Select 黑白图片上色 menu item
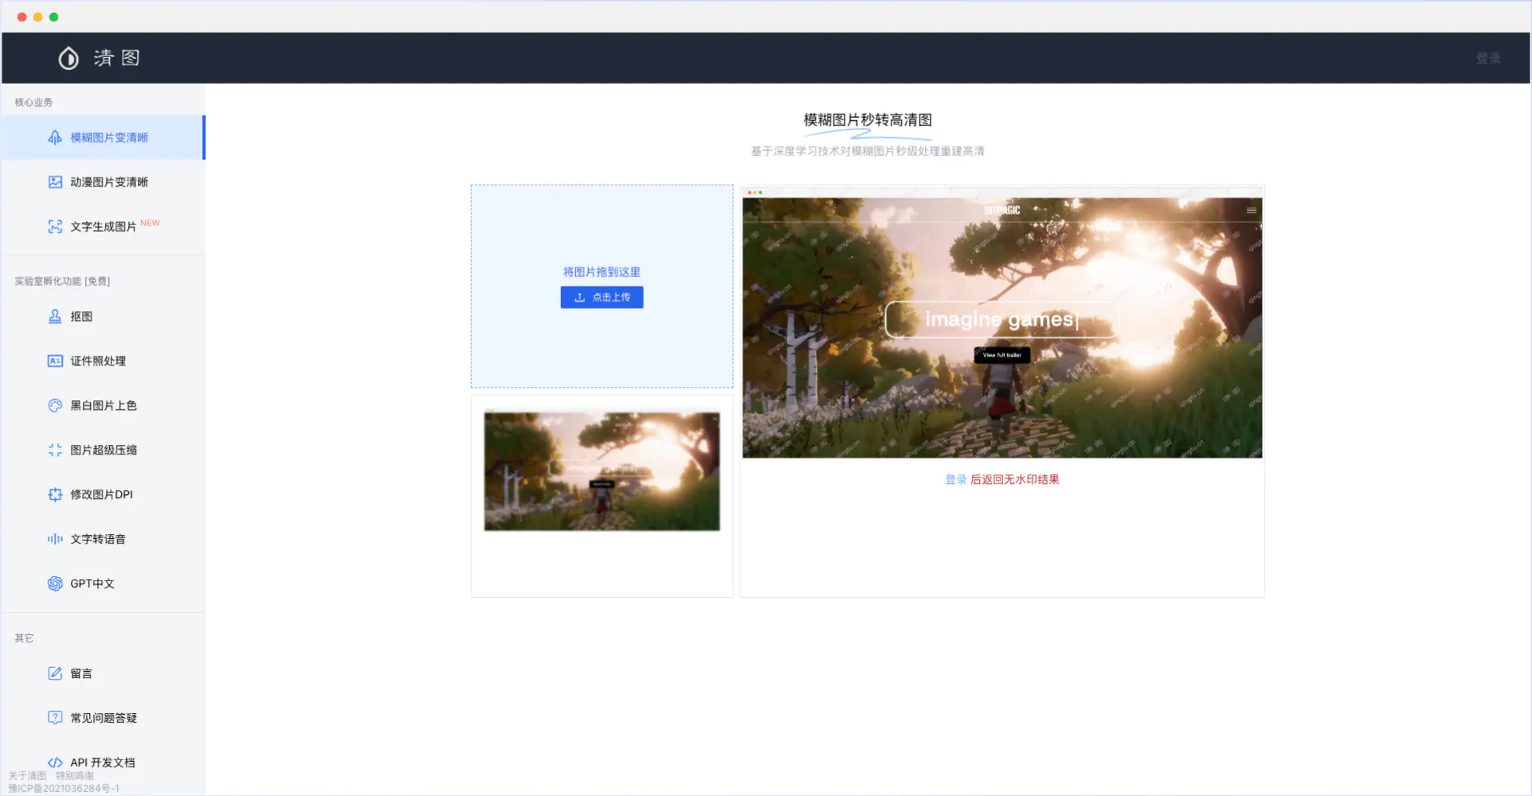 tap(104, 405)
